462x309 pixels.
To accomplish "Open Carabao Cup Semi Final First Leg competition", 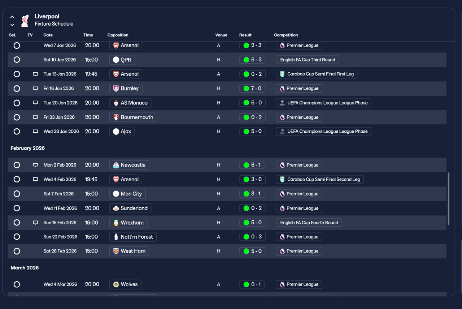I will (x=317, y=74).
